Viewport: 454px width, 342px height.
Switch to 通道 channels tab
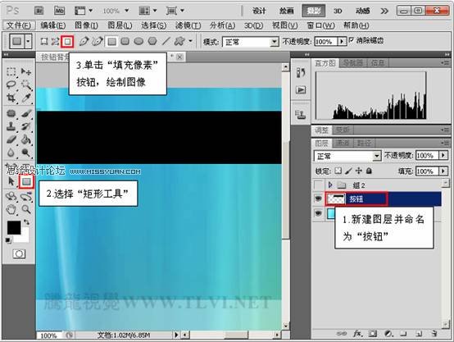342,143
